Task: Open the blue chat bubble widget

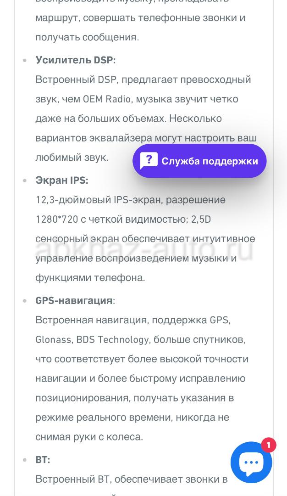Action: click(x=251, y=462)
